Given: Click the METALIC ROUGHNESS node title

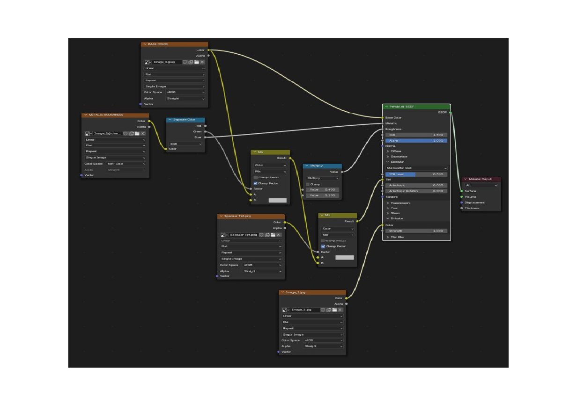Looking at the screenshot, I should [106, 115].
